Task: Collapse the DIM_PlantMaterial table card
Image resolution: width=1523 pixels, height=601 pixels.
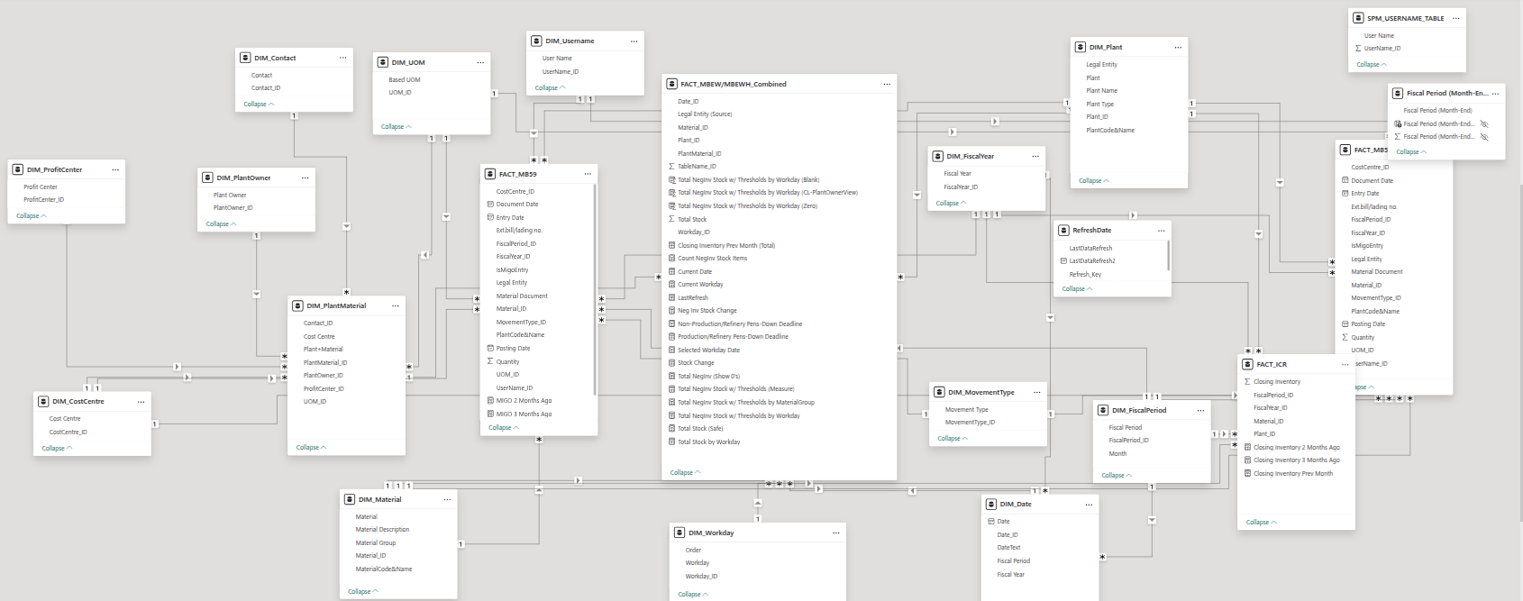Action: pyautogui.click(x=311, y=447)
